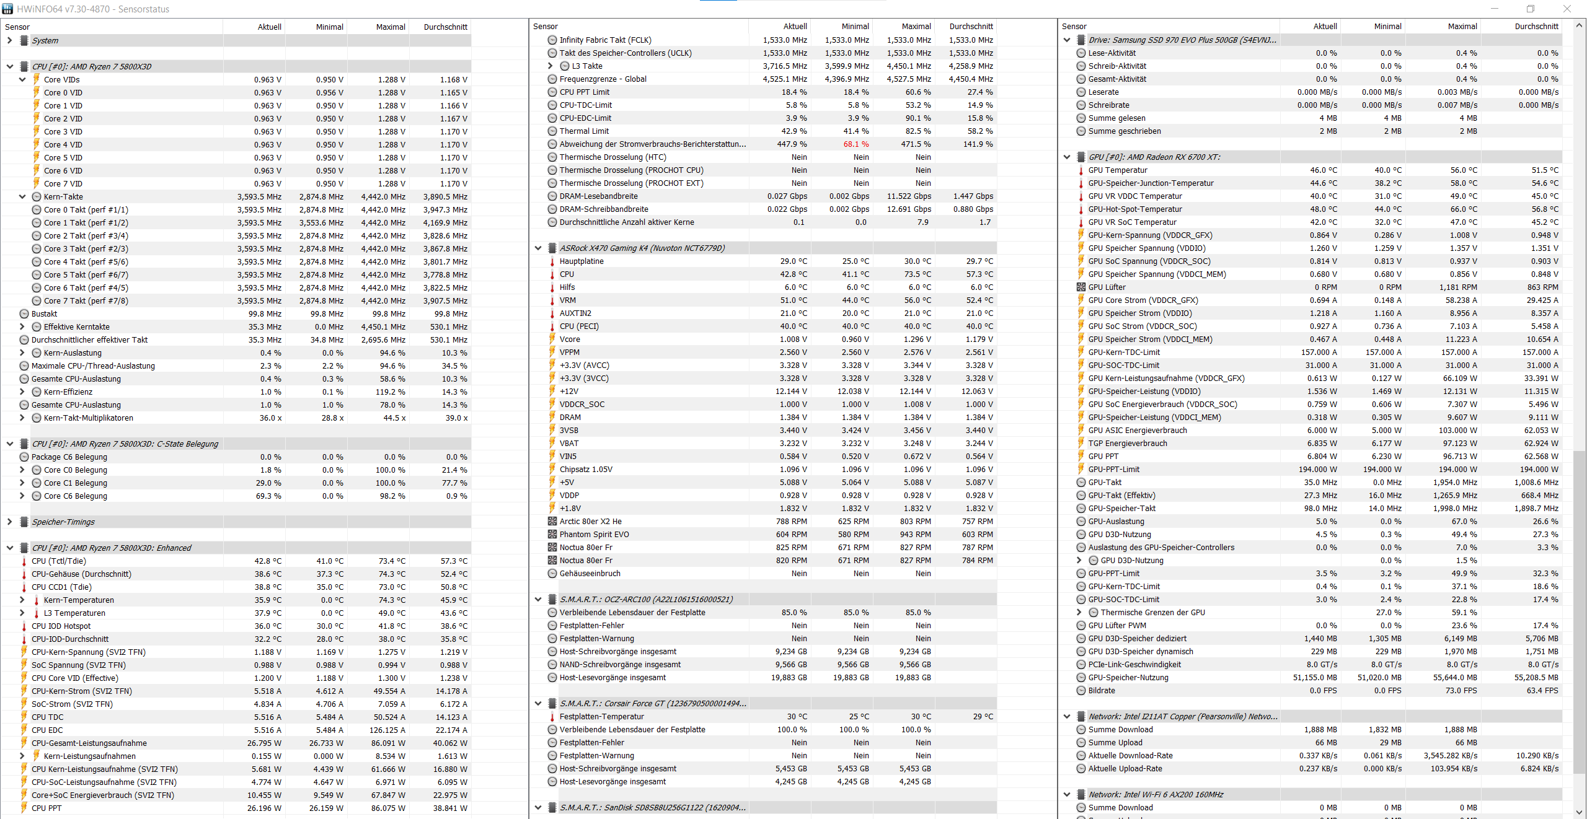
Task: Click the lightning bolt icon beside Vcore
Action: point(552,339)
